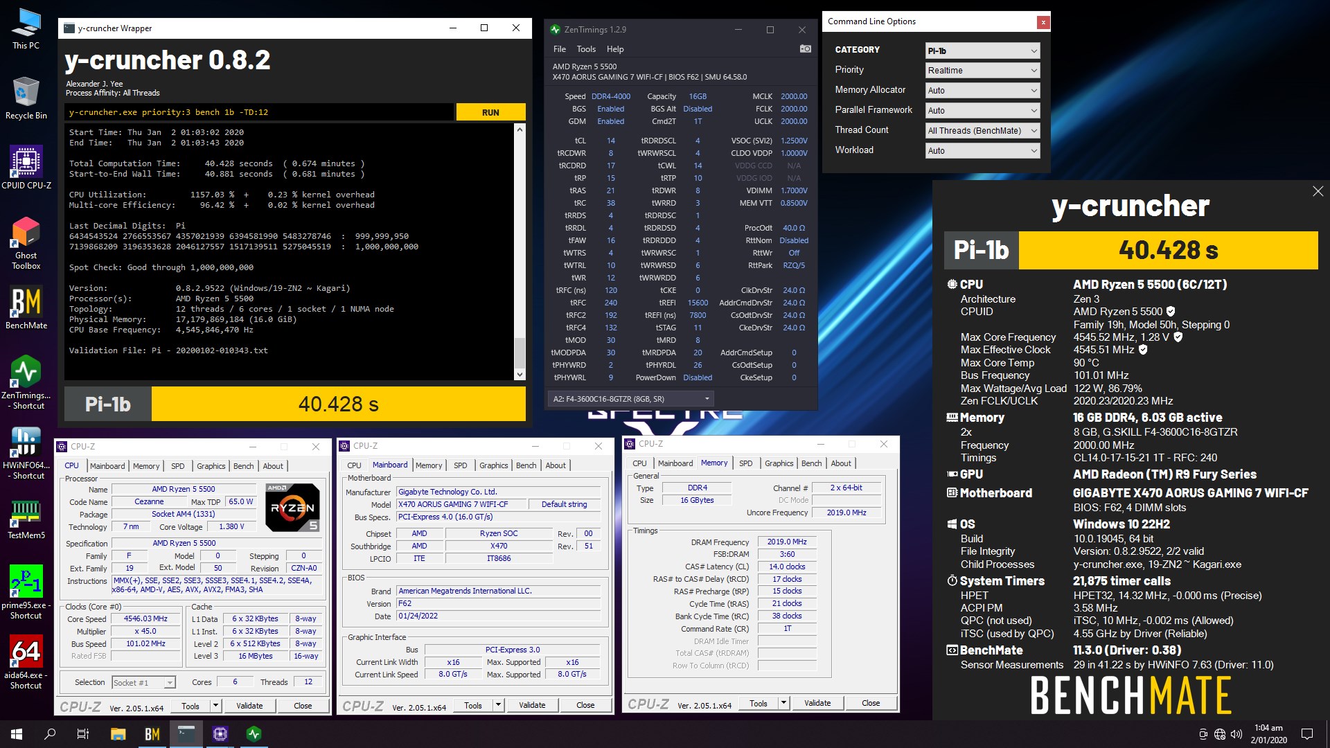Open File Explorer from the taskbar
1330x748 pixels.
(x=118, y=734)
